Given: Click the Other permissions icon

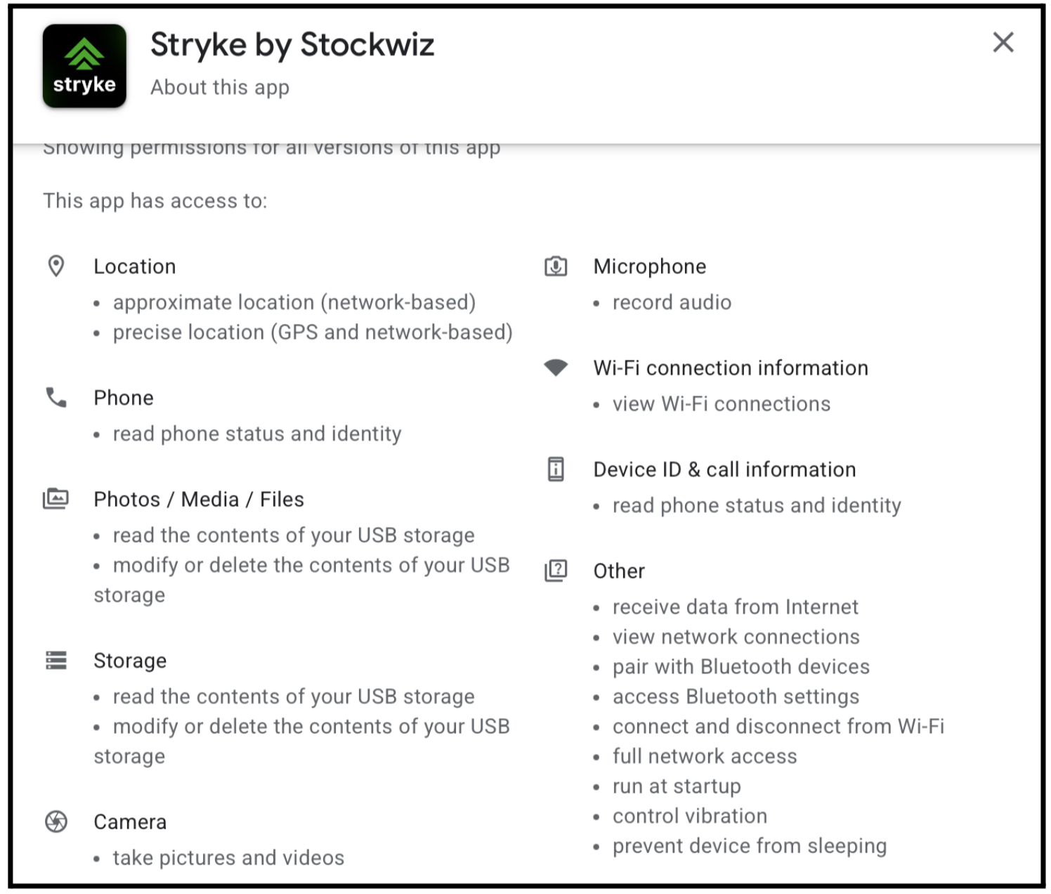Looking at the screenshot, I should coord(555,571).
